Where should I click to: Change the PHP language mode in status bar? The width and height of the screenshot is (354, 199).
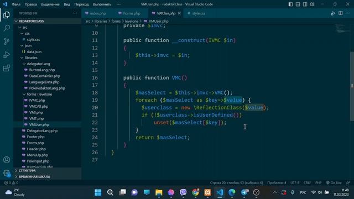click(319, 183)
